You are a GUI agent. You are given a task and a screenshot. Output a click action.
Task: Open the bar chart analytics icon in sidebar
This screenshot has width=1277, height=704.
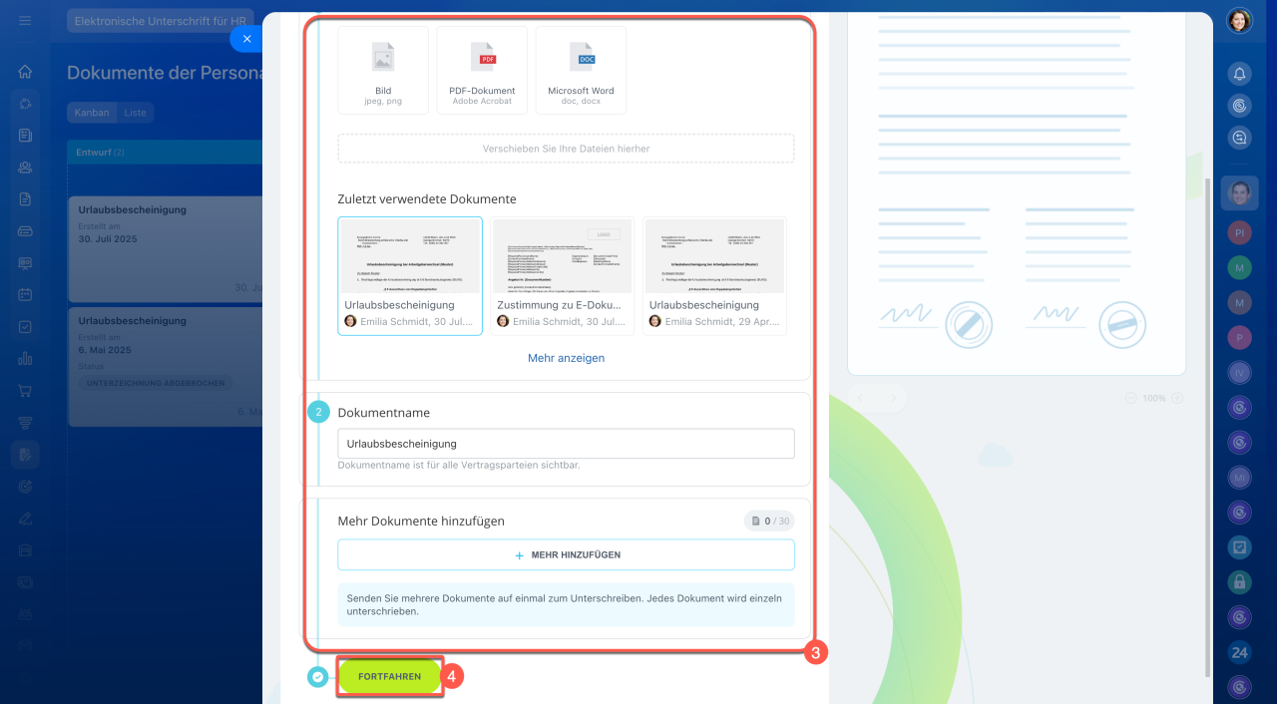(x=25, y=359)
